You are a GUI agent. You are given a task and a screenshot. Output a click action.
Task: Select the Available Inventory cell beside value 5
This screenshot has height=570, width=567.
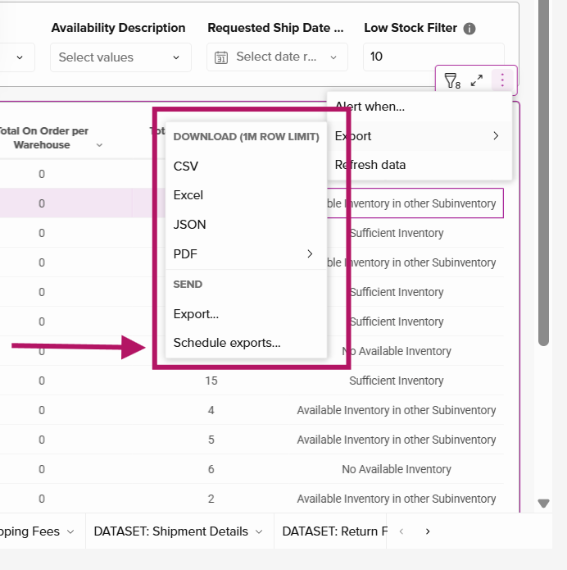point(397,440)
